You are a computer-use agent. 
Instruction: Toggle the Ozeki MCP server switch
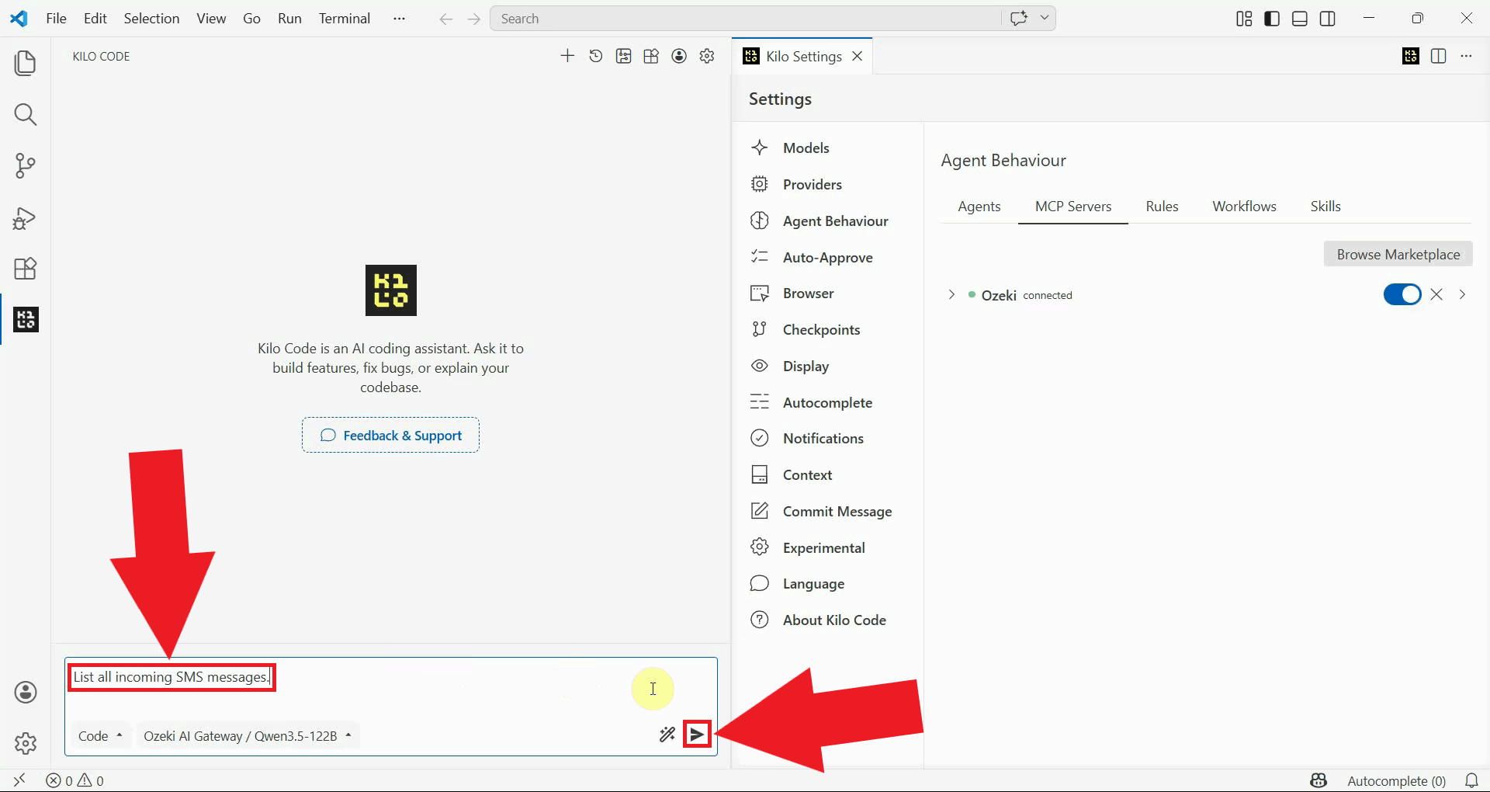(x=1402, y=294)
